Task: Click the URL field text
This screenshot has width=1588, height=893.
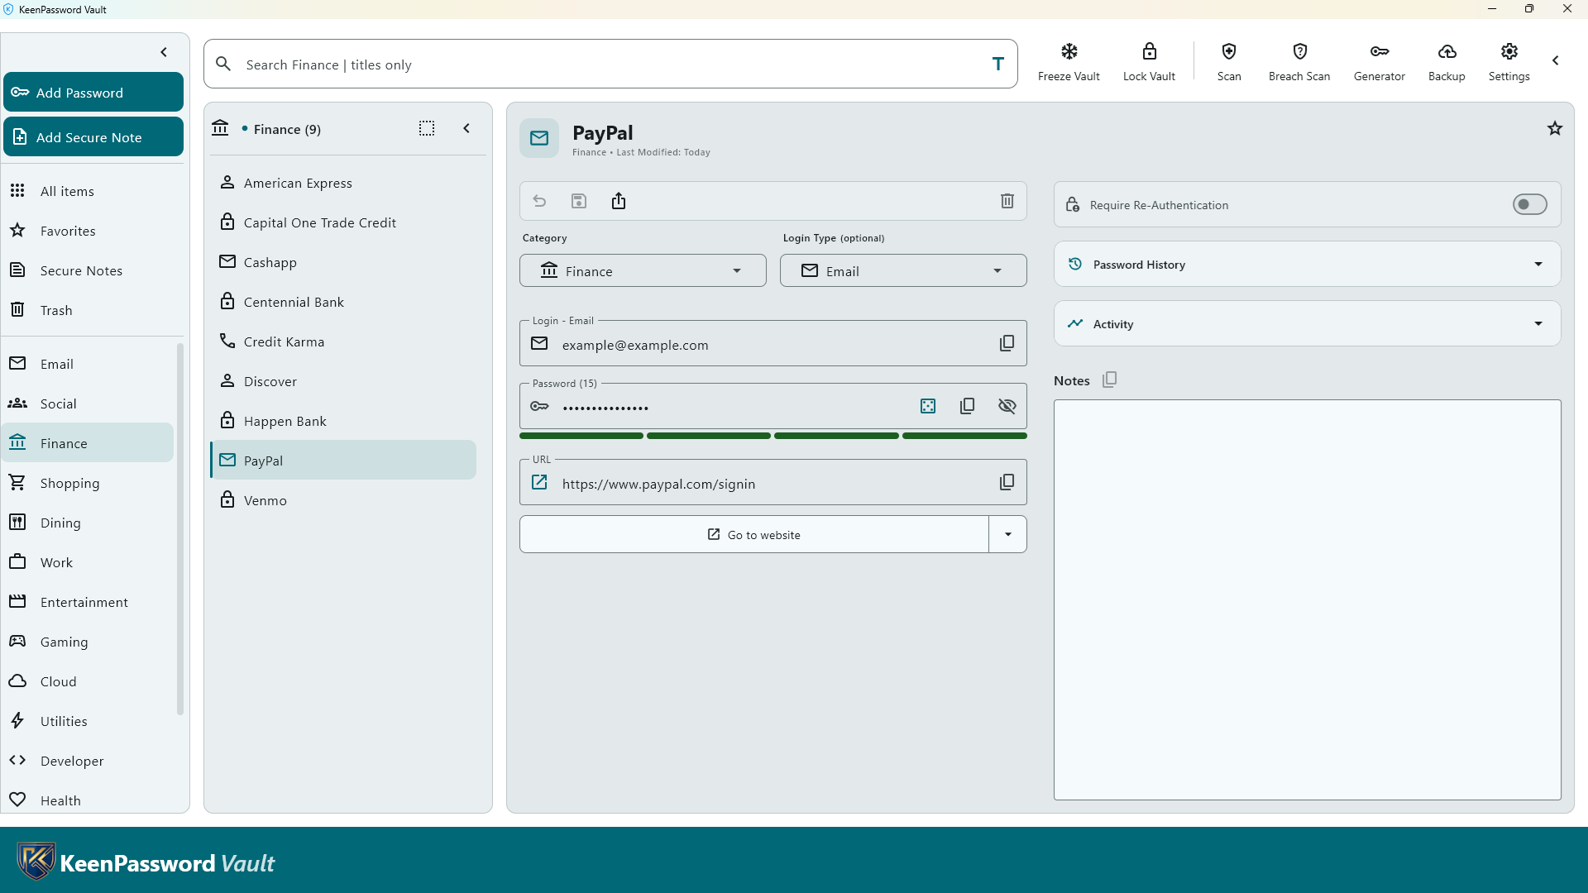Action: (658, 484)
